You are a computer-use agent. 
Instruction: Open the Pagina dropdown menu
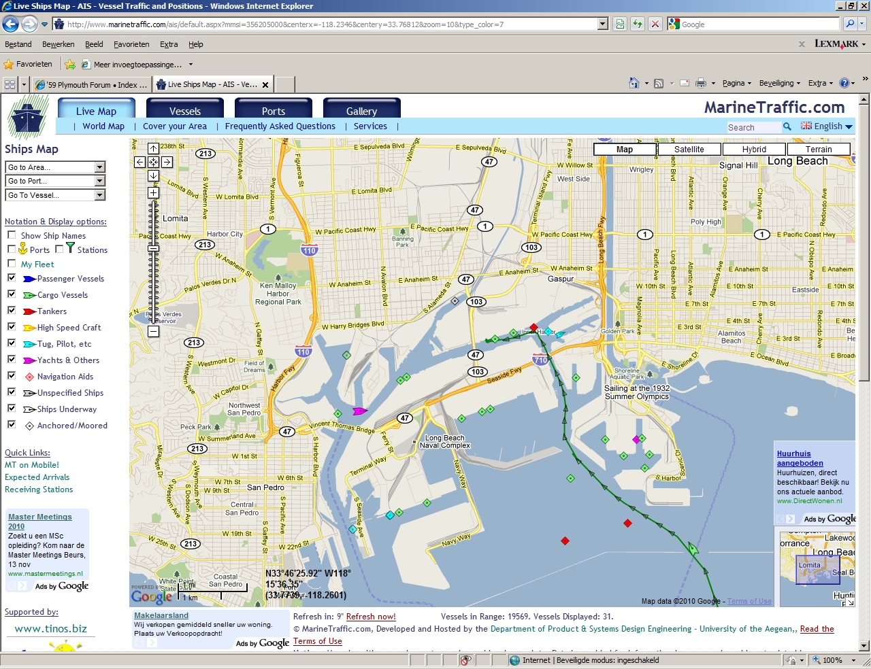737,83
